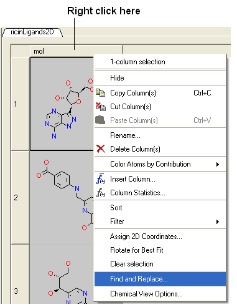Expand the Color Atoms by Contribution submenu arrow
Viewport: 237px width, 307px height.
[218, 164]
